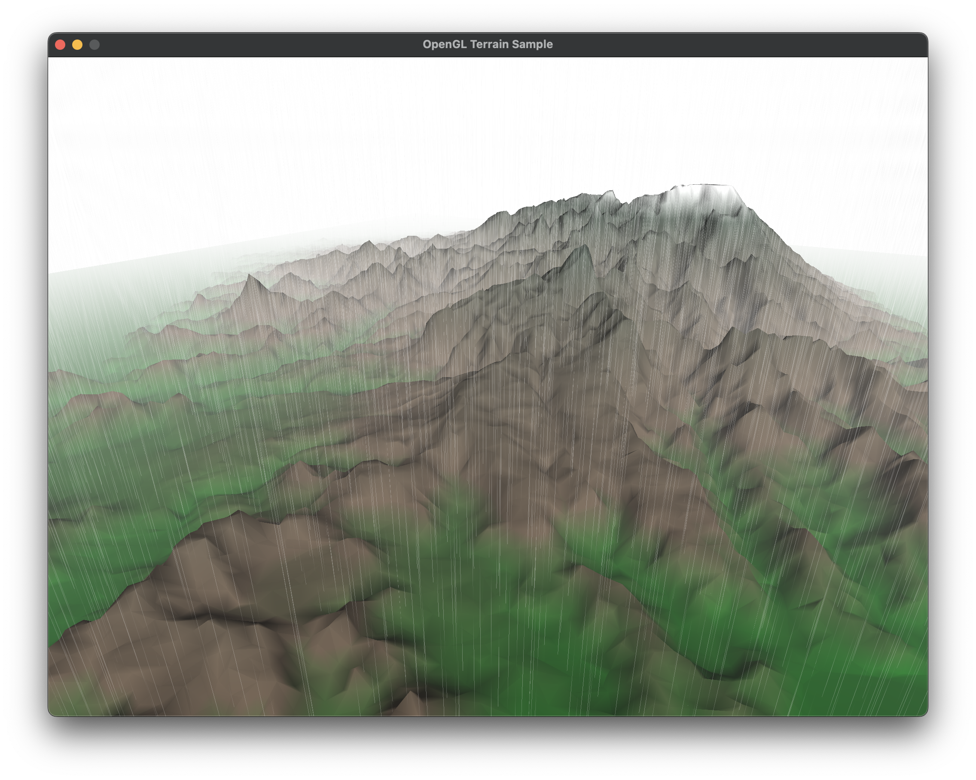The image size is (976, 780).
Task: Click the green zoom window button
Action: [x=94, y=44]
